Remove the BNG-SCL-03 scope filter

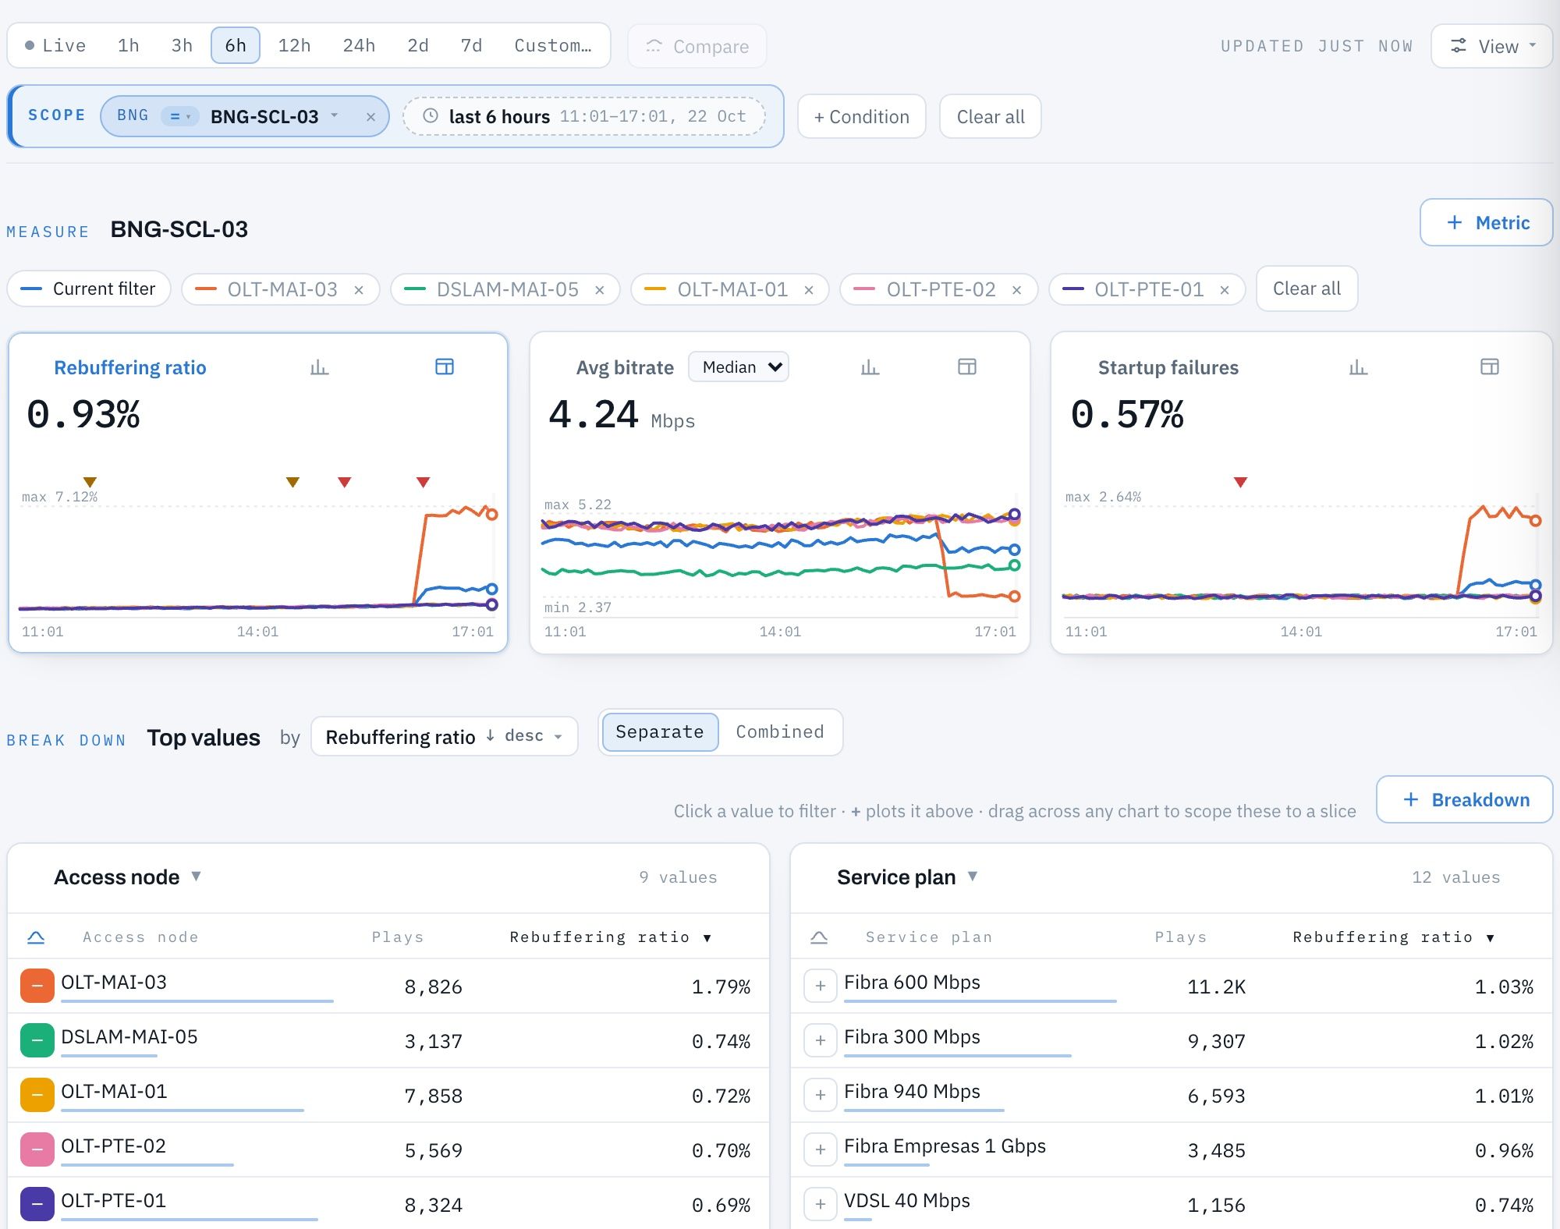coord(370,117)
